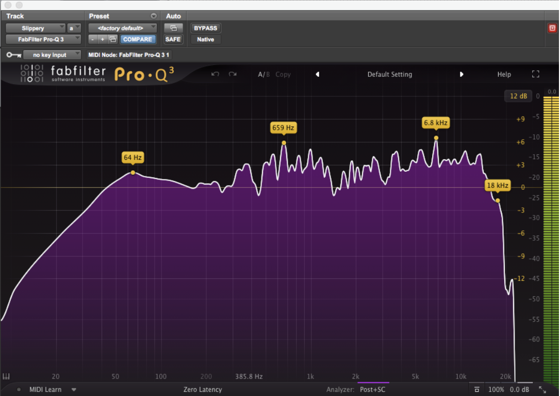This screenshot has height=396, width=560.
Task: Open the Default Setting preset menu
Action: click(389, 74)
